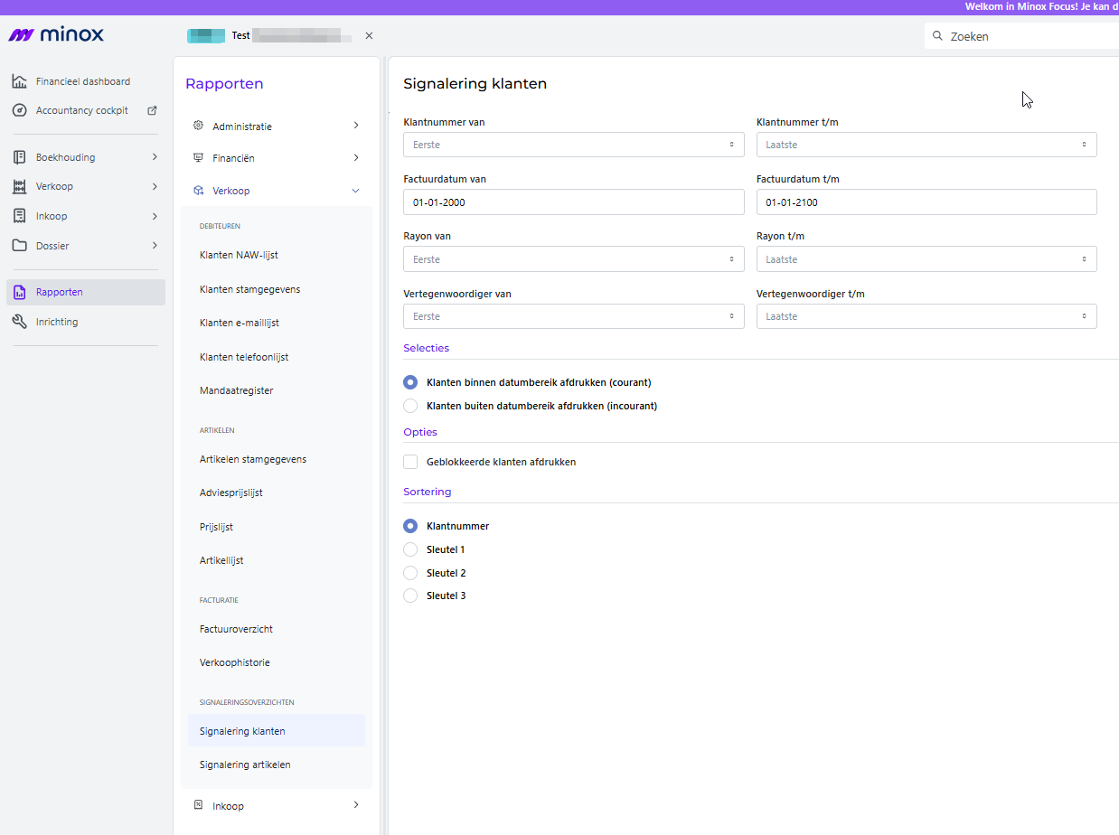The image size is (1119, 835).
Task: Open the Klantnummer van dropdown
Action: (574, 145)
